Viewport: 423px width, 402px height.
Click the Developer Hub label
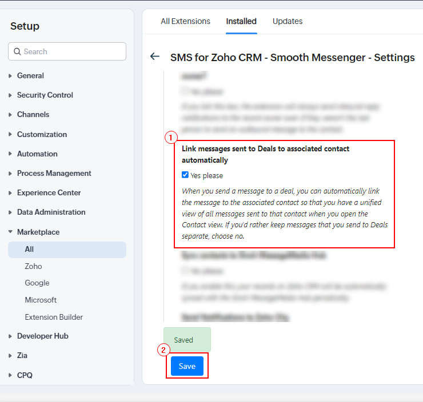click(43, 336)
